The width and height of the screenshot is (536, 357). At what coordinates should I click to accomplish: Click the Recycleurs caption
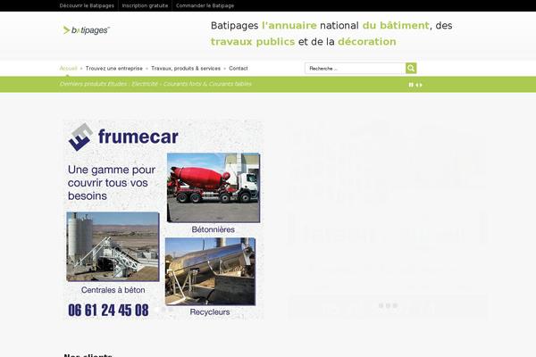tap(210, 311)
